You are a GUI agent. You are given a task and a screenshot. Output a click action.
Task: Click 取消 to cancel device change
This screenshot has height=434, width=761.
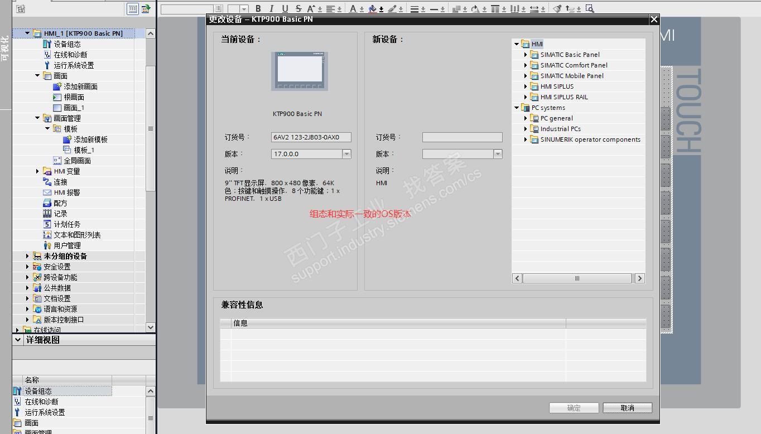628,408
